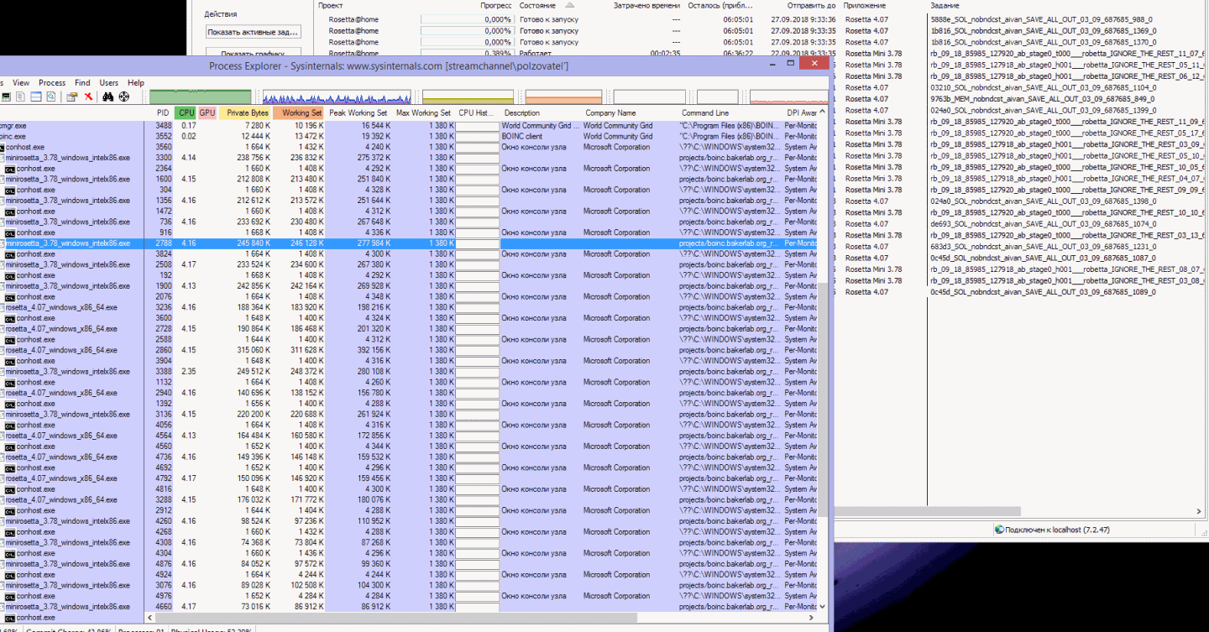The height and width of the screenshot is (632, 1209).
Task: Open Find Handle or DLL binoculars icon
Action: [108, 97]
